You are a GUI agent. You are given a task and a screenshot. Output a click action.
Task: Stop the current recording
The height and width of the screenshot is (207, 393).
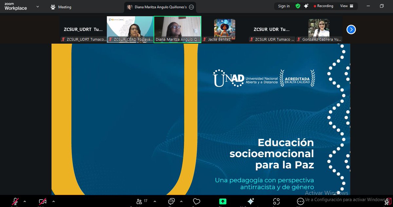coord(315,6)
